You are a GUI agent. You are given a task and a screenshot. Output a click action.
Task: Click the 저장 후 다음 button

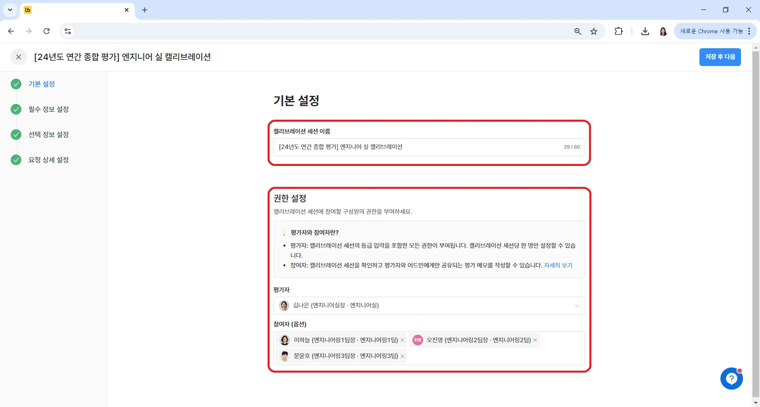720,57
